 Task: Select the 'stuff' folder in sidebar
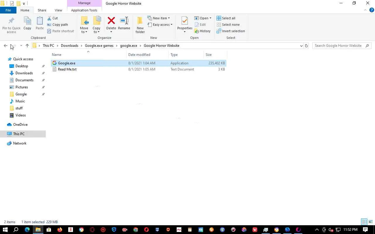coord(19,108)
